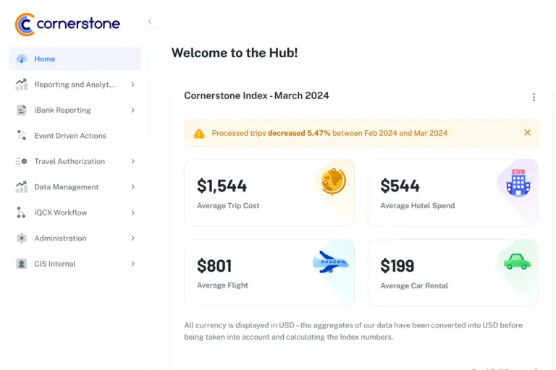Open the Average Hotel Spend card

pyautogui.click(x=452, y=193)
